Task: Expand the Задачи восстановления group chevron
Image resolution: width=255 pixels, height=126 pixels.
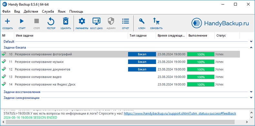Action: [x=251, y=92]
